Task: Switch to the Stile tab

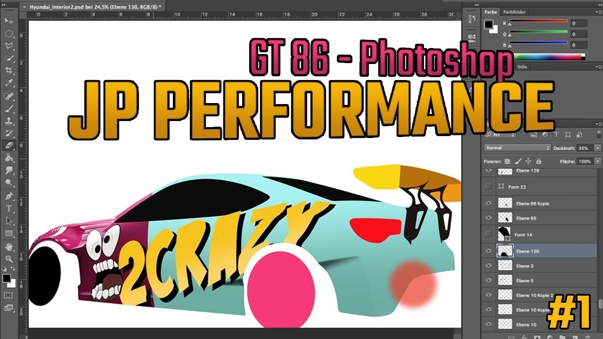Action: click(522, 67)
